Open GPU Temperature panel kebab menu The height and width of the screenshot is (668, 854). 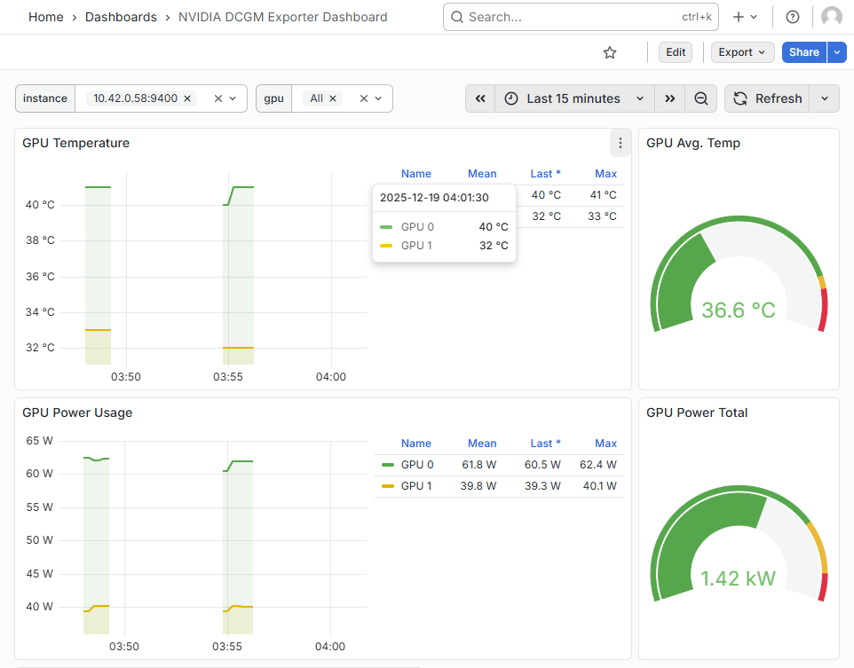click(620, 143)
